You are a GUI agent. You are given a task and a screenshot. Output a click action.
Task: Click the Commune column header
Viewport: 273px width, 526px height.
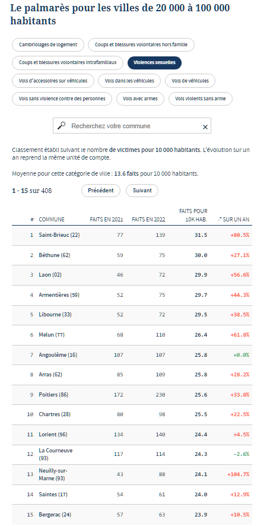pyautogui.click(x=52, y=220)
